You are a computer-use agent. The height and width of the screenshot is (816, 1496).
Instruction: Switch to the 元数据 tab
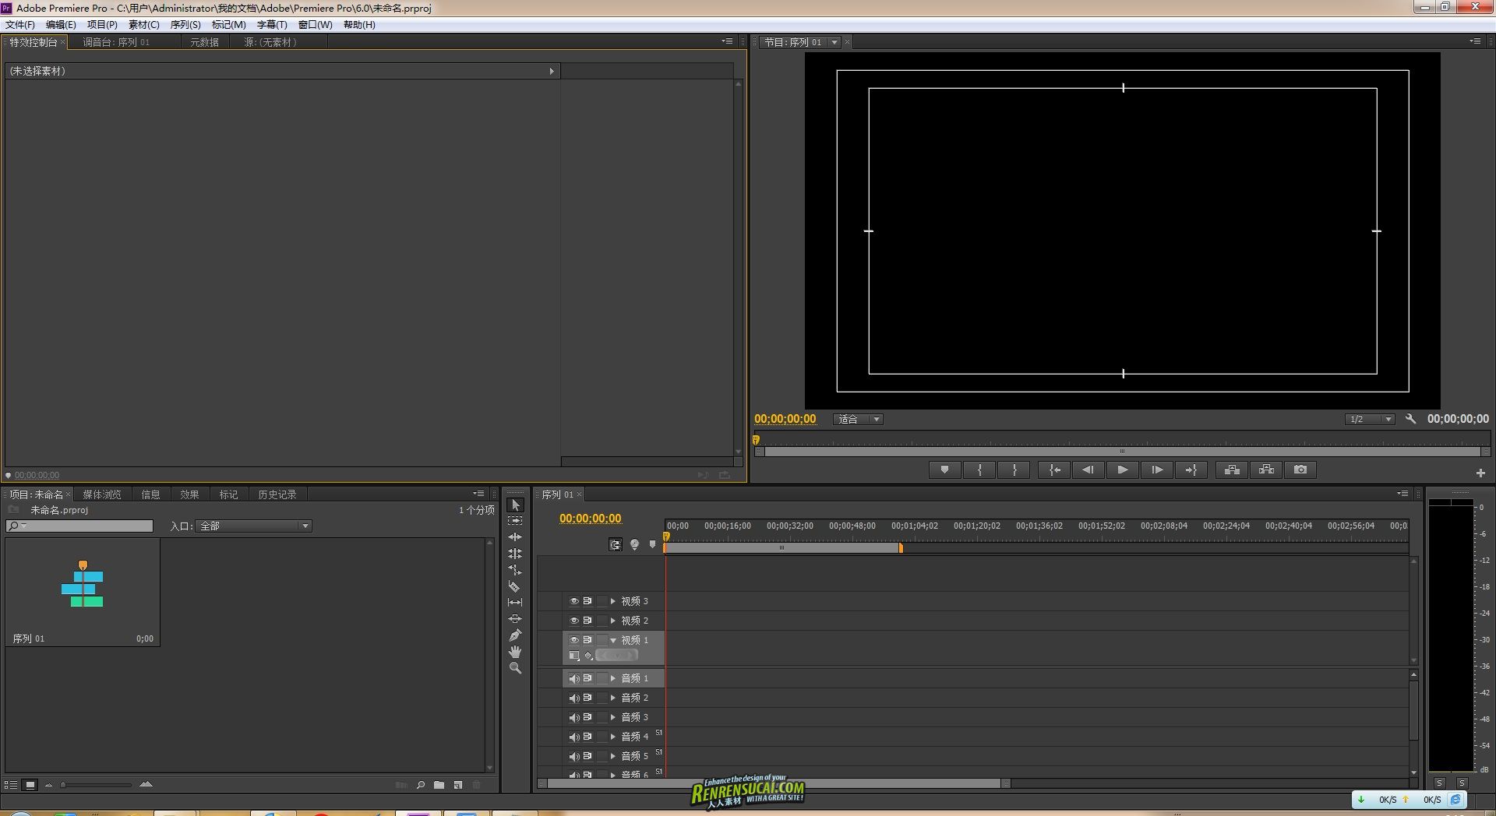(x=204, y=42)
